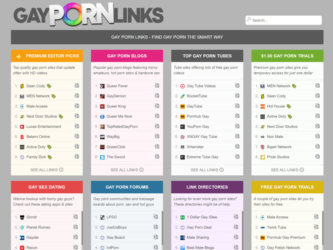333x250 pixels.
Task: Click the QueerClick site icon
Action: [102, 147]
